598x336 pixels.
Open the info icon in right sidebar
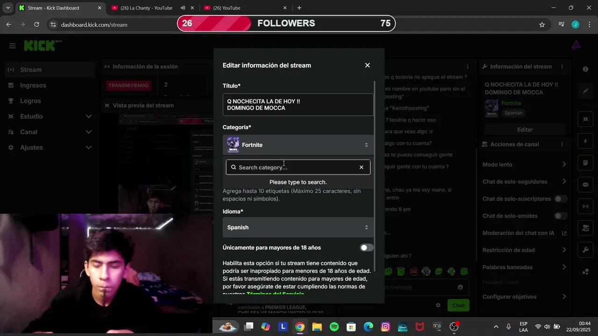click(585, 69)
